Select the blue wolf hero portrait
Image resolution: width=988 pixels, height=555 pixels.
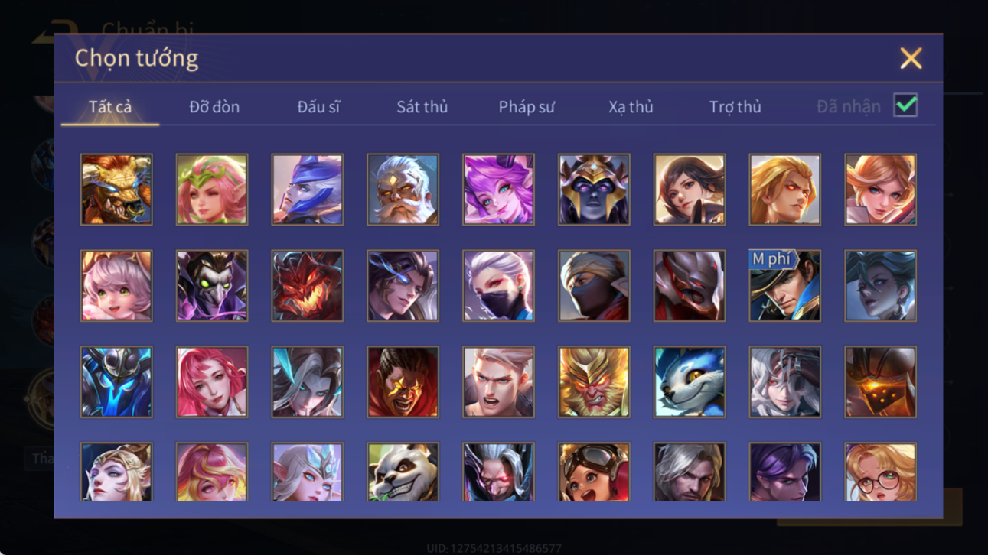click(x=689, y=381)
